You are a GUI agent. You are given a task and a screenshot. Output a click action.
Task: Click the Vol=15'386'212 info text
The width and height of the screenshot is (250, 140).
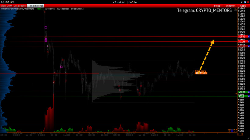[x=50, y=9]
